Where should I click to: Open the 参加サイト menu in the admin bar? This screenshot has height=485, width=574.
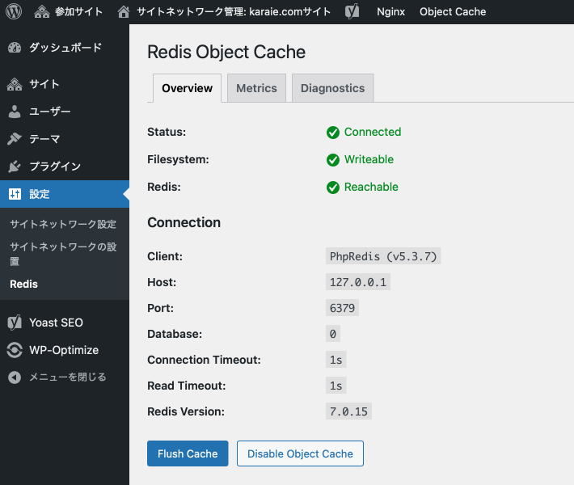(68, 11)
